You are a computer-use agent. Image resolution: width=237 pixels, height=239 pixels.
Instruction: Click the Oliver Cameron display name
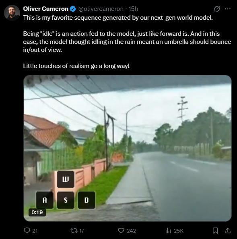46,9
